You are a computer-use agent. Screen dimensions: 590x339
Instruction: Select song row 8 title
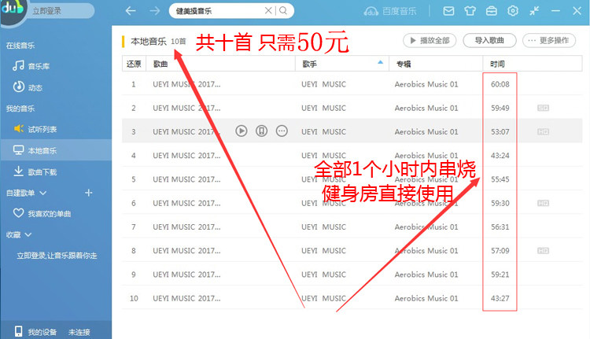pyautogui.click(x=186, y=251)
